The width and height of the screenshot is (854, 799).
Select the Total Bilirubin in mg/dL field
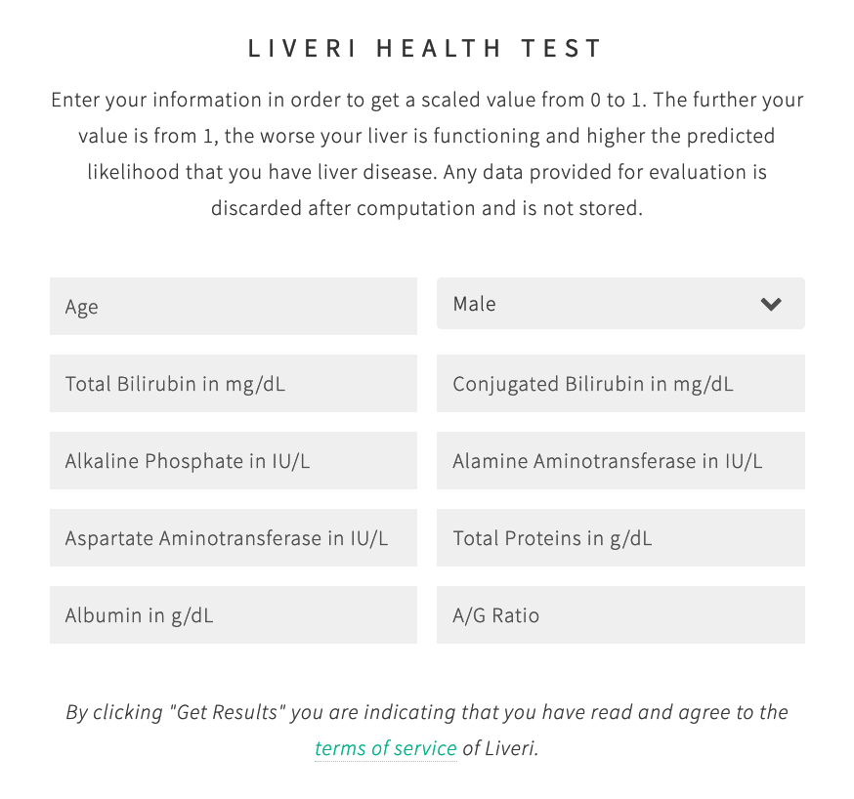(234, 383)
